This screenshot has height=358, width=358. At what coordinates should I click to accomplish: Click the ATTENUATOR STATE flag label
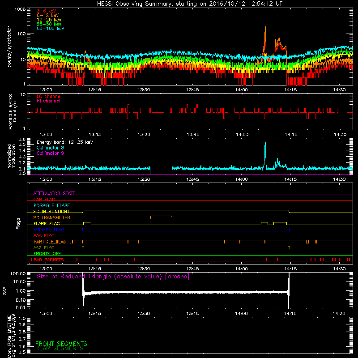[54, 193]
